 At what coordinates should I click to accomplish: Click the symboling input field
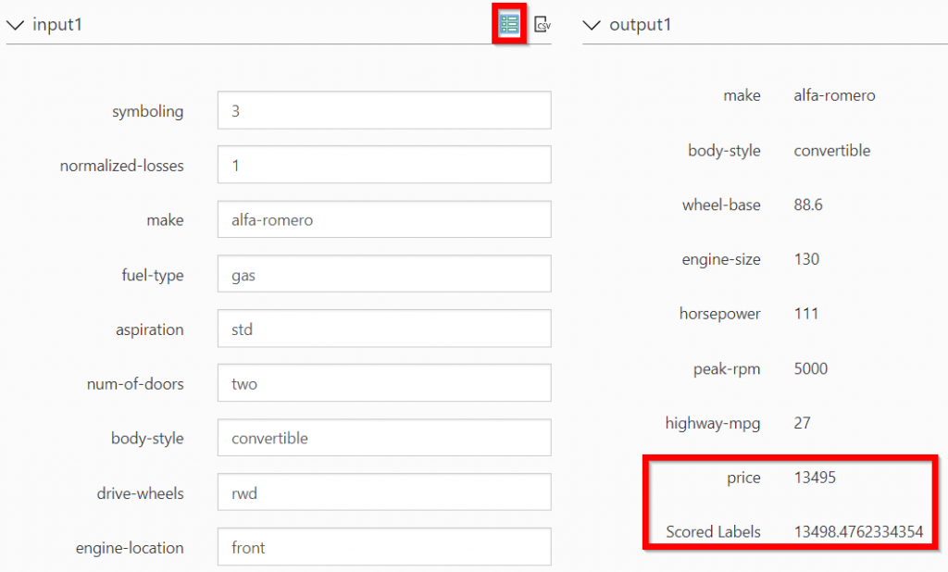tap(384, 110)
